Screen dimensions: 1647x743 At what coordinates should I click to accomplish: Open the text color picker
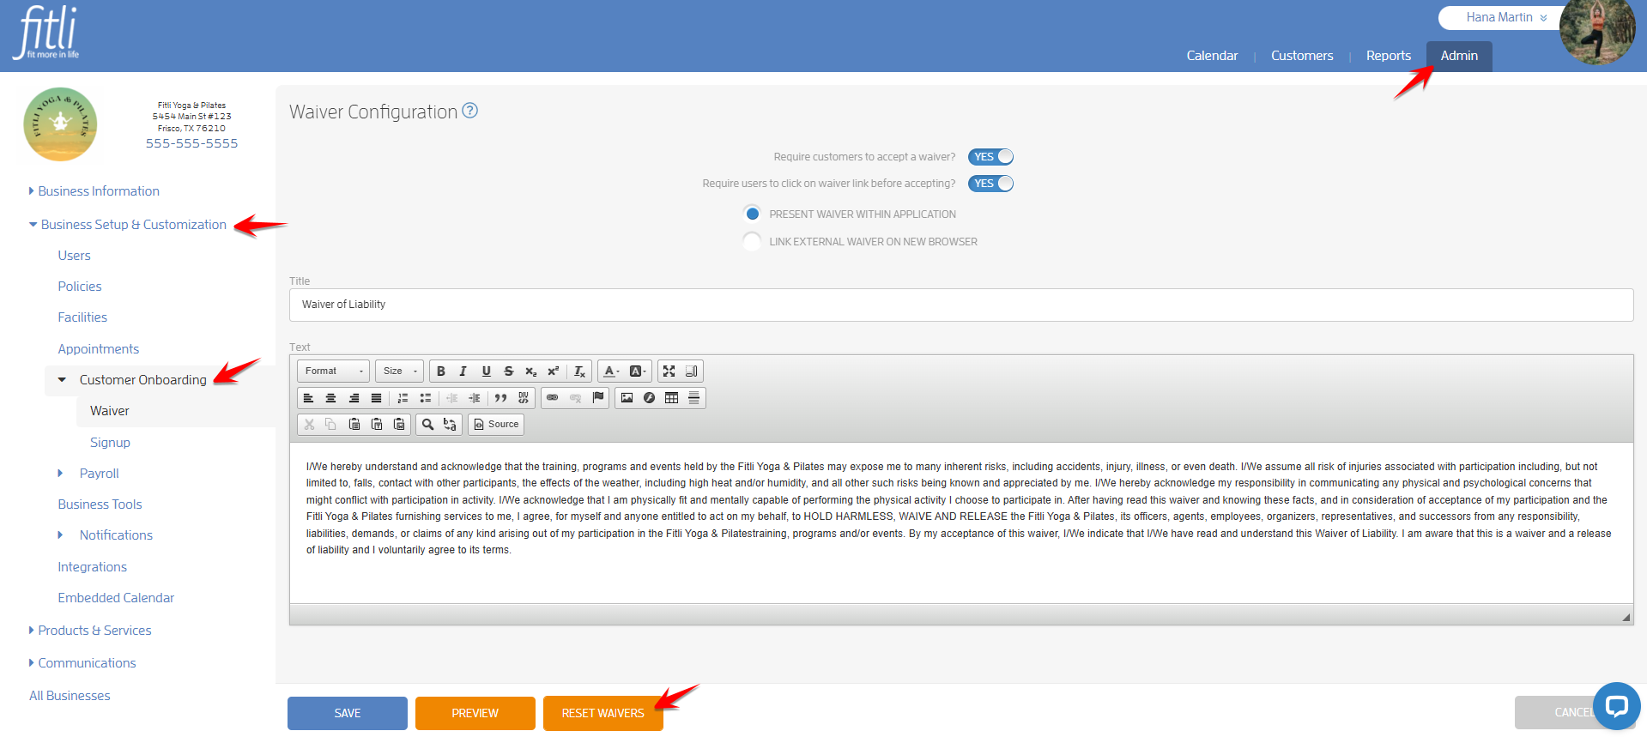point(611,371)
